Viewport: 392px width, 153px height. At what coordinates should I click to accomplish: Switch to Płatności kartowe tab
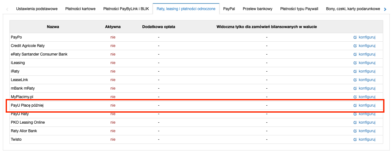click(80, 9)
